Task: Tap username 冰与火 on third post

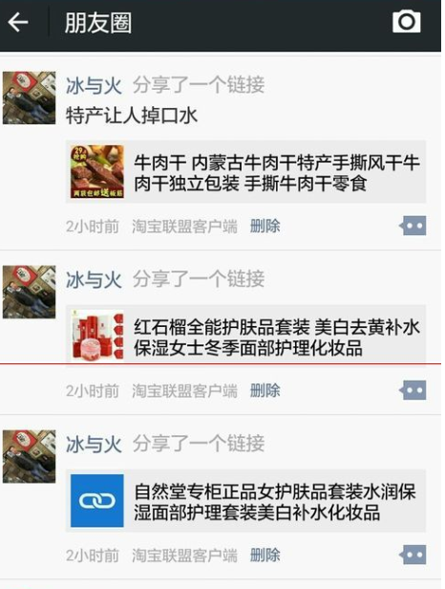Action: pos(94,445)
